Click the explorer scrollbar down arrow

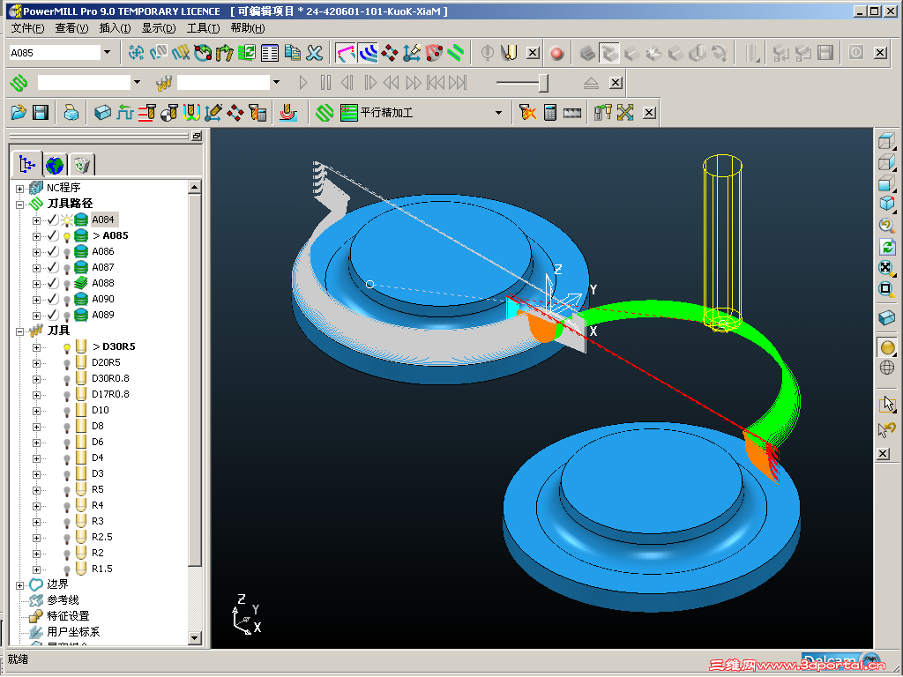195,637
